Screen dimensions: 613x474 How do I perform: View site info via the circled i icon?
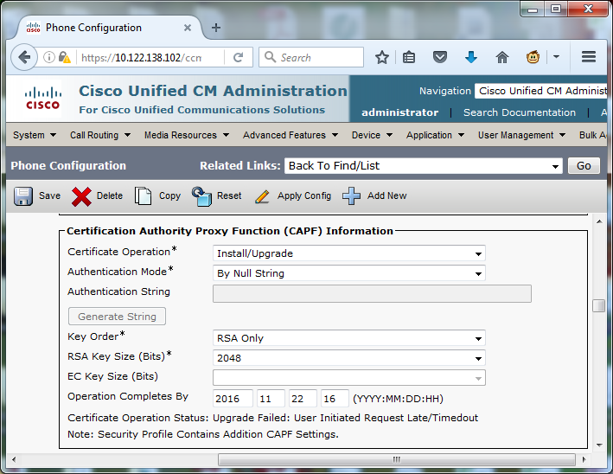(49, 57)
